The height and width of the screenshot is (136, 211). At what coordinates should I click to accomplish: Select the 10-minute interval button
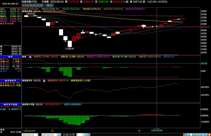tap(31, 5)
